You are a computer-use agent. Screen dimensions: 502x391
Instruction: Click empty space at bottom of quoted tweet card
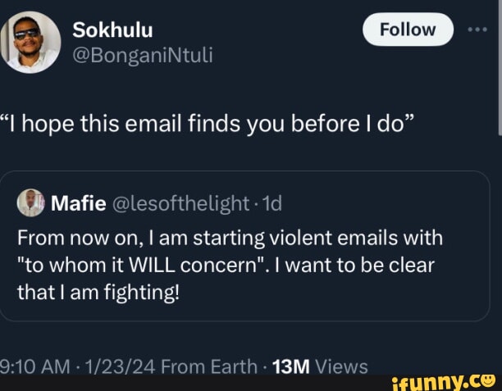coord(246,313)
